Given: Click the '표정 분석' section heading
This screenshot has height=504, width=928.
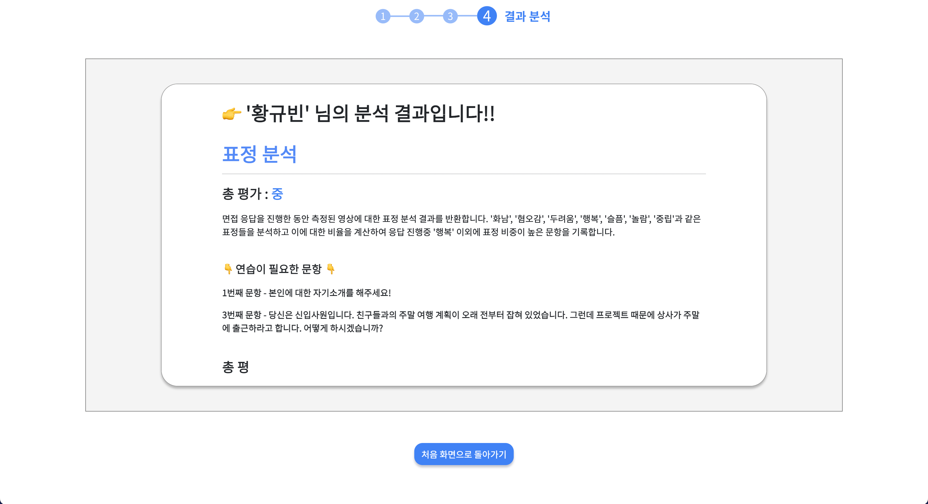Looking at the screenshot, I should [x=259, y=155].
